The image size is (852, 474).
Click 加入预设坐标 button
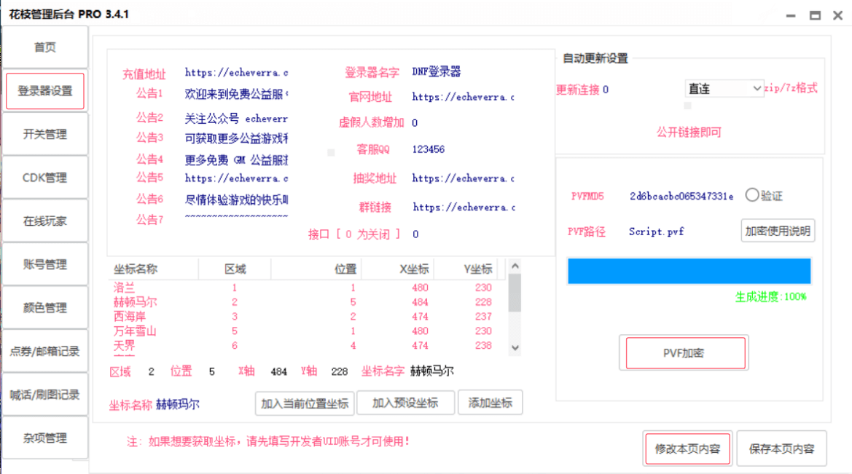point(405,403)
